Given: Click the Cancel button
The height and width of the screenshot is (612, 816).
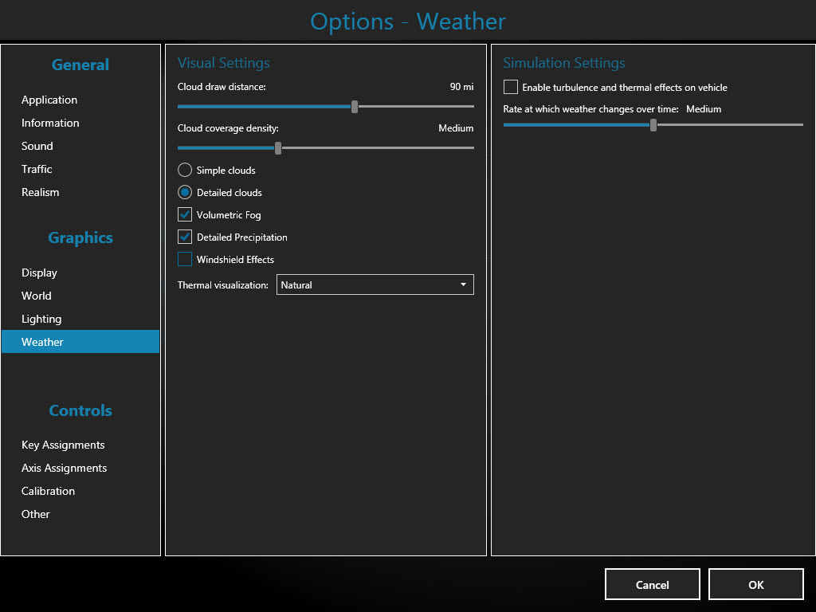Looking at the screenshot, I should pos(652,584).
